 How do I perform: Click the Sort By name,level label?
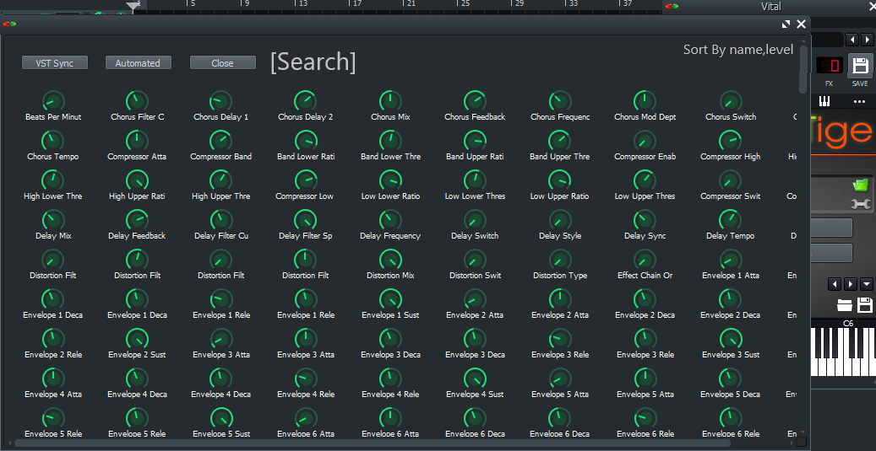pos(737,50)
